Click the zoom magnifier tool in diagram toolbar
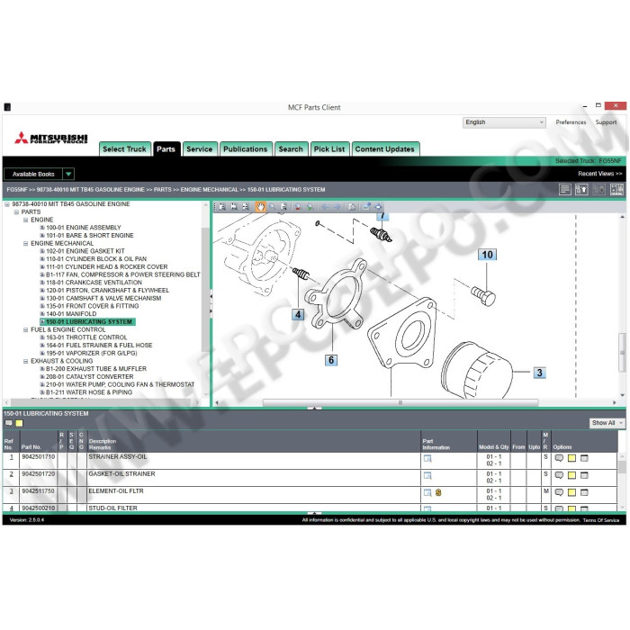Image resolution: width=630 pixels, height=630 pixels. tap(272, 207)
